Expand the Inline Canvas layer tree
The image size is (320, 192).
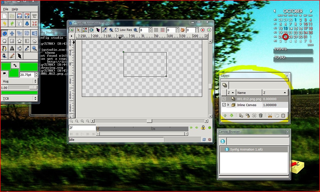point(229,105)
